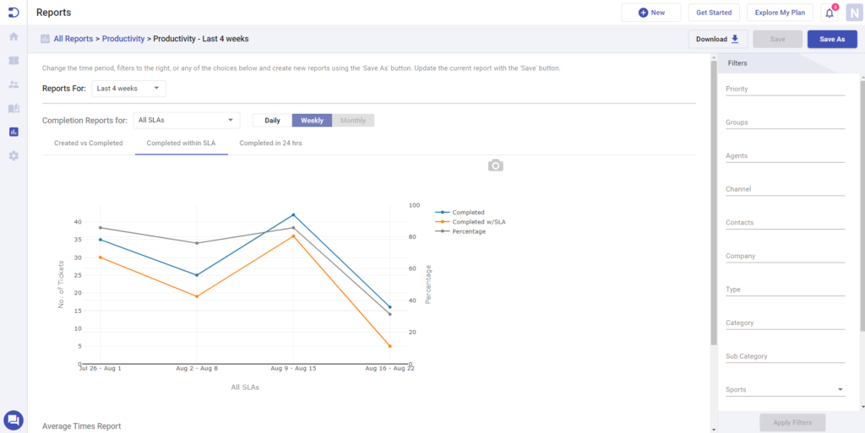Open the Completed in 24 hrs tab

pyautogui.click(x=270, y=143)
